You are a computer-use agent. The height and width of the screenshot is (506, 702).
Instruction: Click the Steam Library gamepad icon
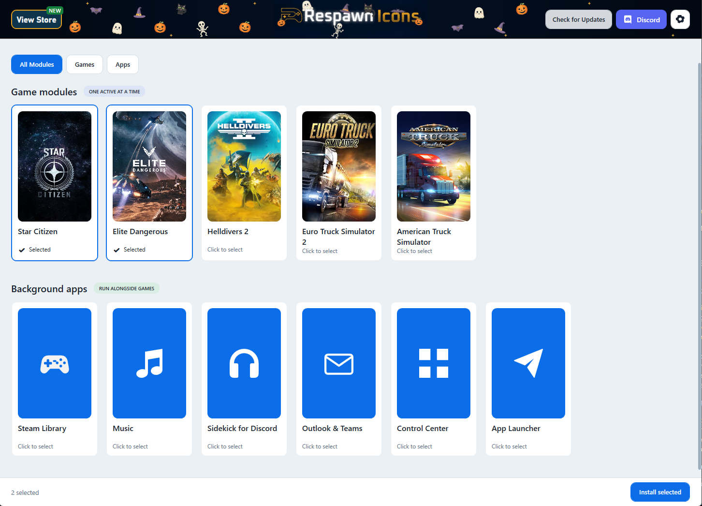(x=55, y=364)
